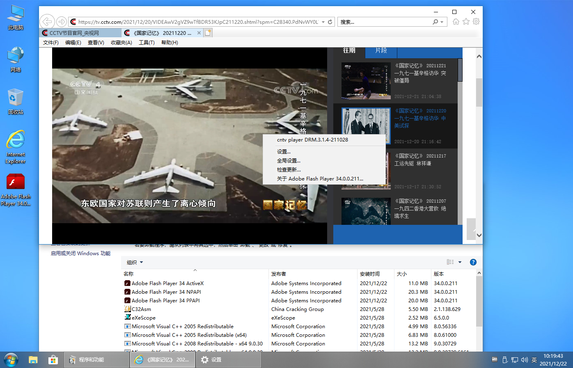Click the 启用或关闭 Windows 功能 link
This screenshot has height=368, width=573.
80,254
